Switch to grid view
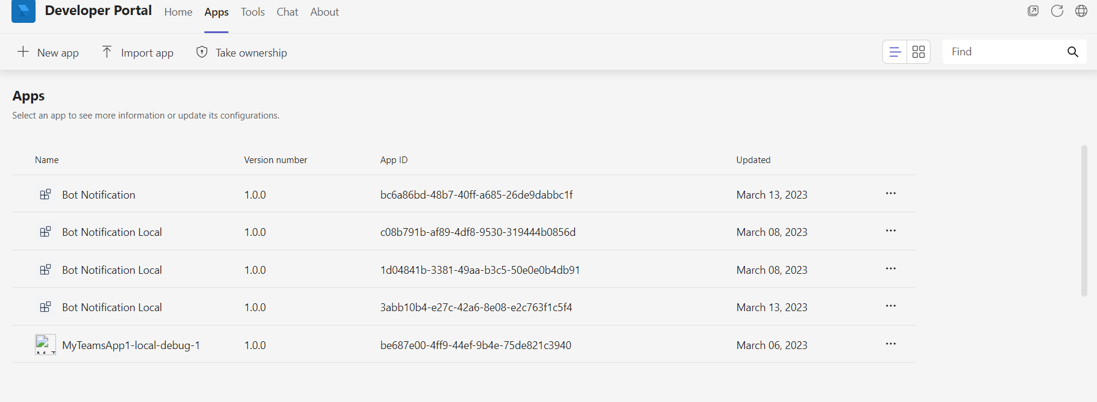 click(x=919, y=52)
